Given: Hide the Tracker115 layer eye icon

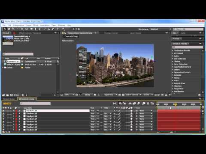Looking at the screenshot, I should 3,124.
